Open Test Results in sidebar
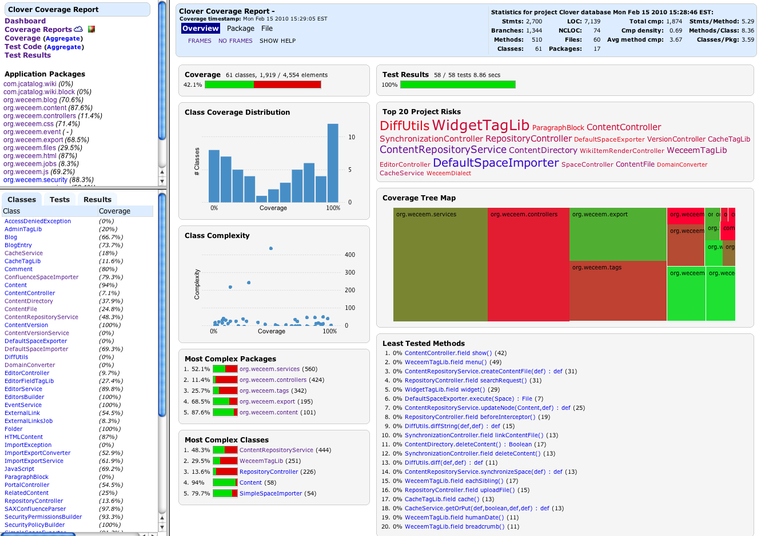This screenshot has width=761, height=536. [28, 55]
